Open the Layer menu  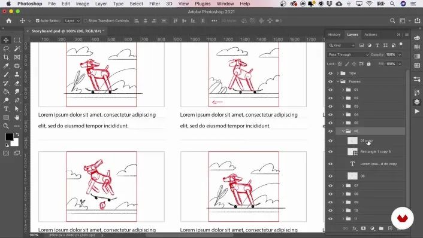(101, 4)
